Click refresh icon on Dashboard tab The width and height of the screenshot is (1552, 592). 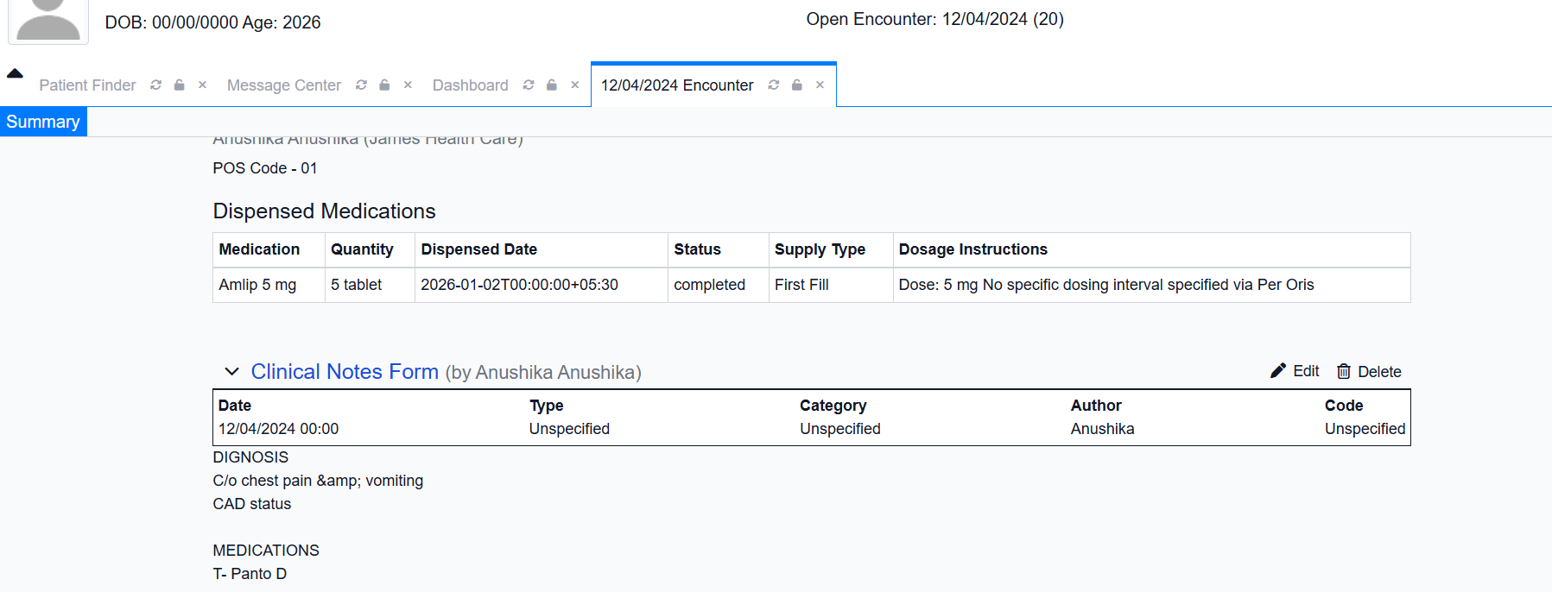529,85
